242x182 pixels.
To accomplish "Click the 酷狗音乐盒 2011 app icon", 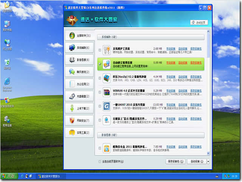I will pos(107,148).
